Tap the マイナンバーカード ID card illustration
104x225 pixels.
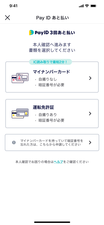point(20,78)
